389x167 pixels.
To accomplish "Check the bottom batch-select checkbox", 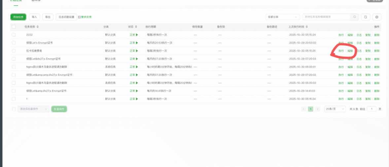I will coord(14,109).
